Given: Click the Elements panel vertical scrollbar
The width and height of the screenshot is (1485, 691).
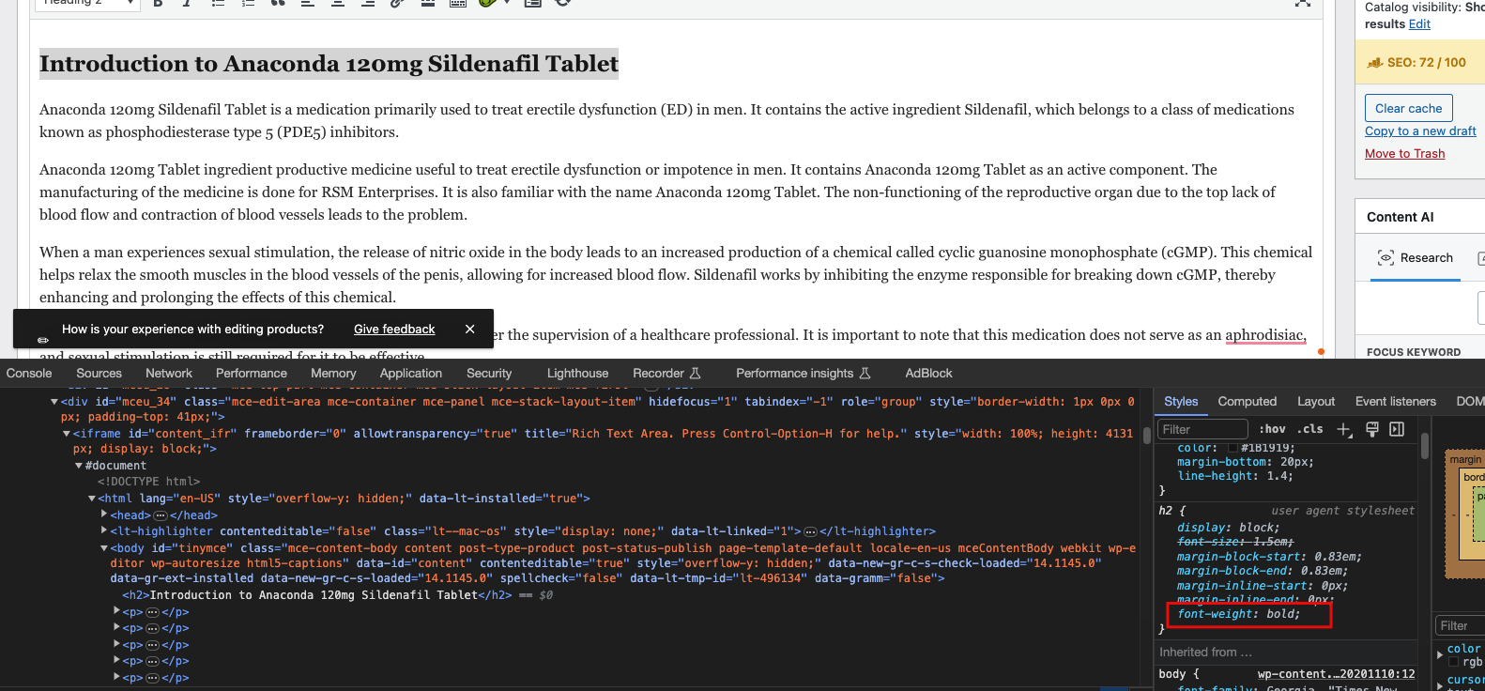Looking at the screenshot, I should (x=1145, y=435).
